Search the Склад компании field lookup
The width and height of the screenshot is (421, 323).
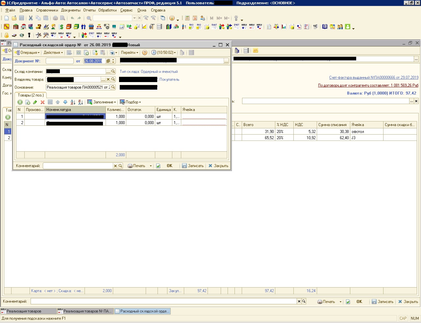tap(113, 71)
